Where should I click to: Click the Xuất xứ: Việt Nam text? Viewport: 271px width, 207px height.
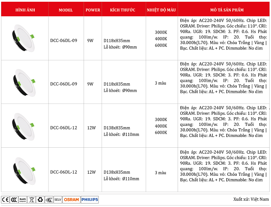pyautogui.click(x=251, y=199)
